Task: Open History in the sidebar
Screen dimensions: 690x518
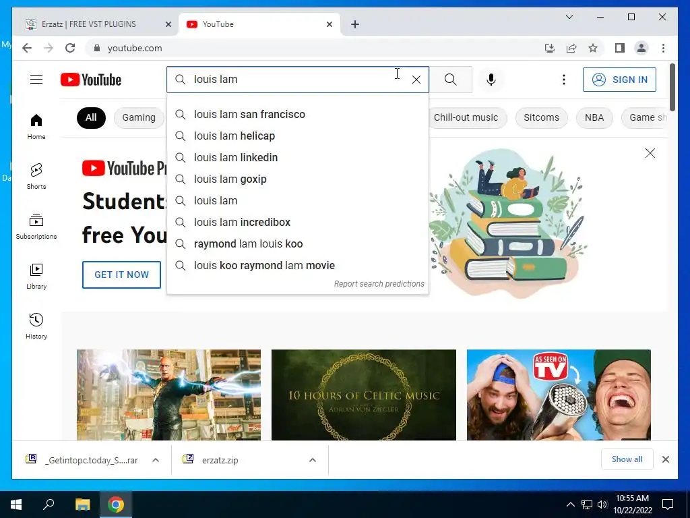Action: (x=36, y=326)
